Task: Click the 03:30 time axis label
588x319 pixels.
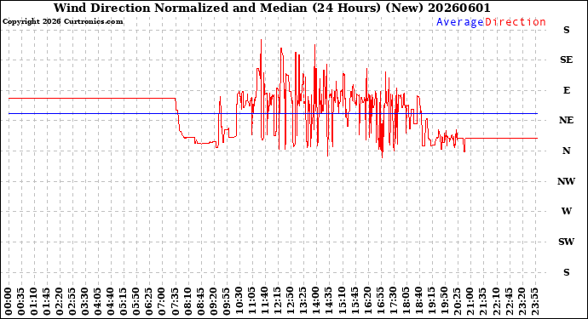Action: click(85, 302)
